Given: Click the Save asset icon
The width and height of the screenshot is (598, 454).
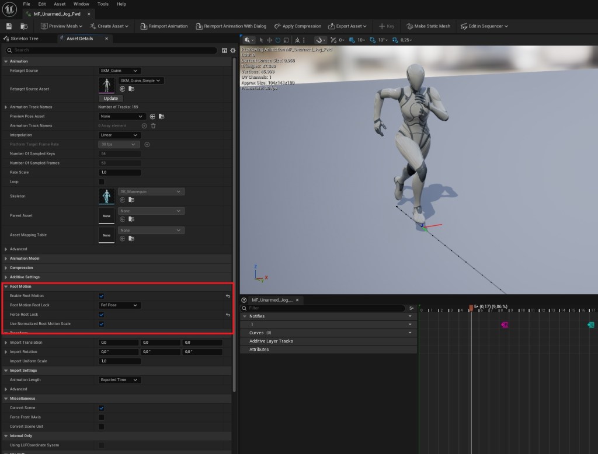Looking at the screenshot, I should pos(9,26).
